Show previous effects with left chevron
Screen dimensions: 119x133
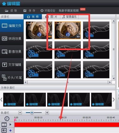pyautogui.click(x=1, y=100)
